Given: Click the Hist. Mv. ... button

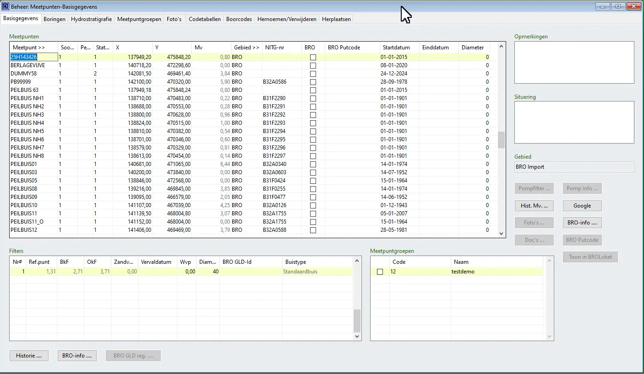Looking at the screenshot, I should click(534, 206).
